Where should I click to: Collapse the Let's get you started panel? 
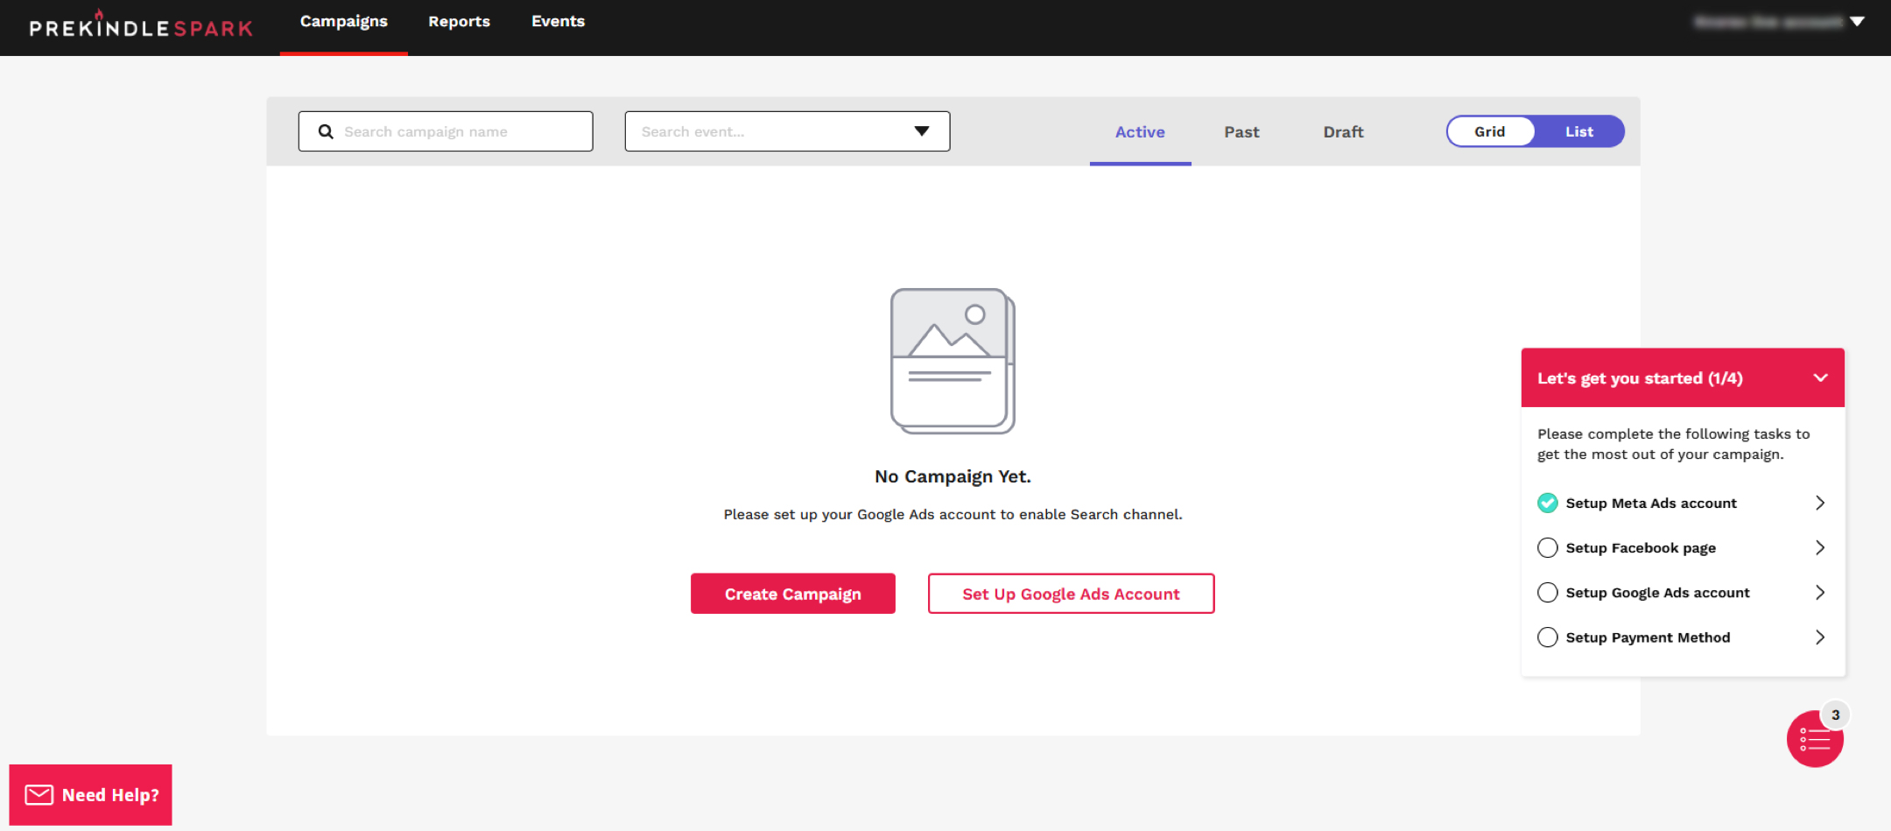pyautogui.click(x=1820, y=378)
